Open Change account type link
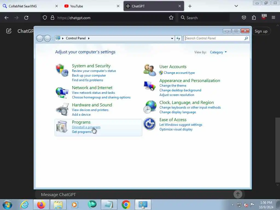The height and width of the screenshot is (210, 280). (x=179, y=73)
